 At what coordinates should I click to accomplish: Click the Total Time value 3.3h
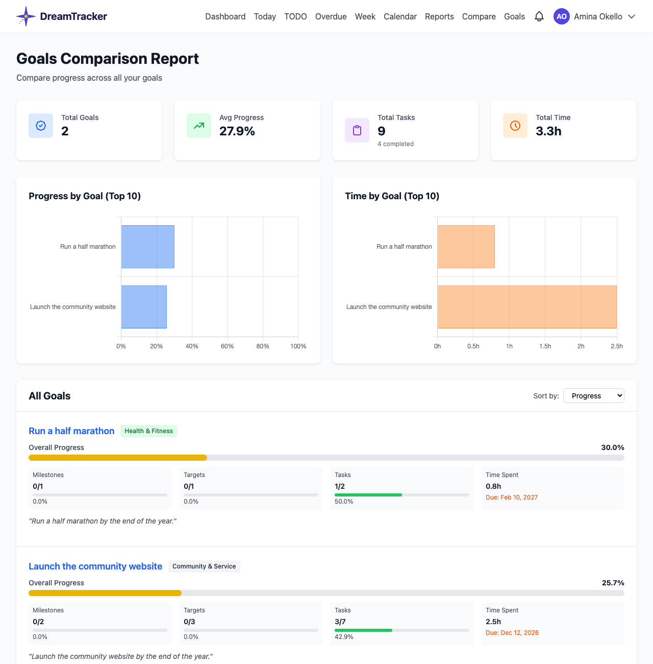pyautogui.click(x=548, y=131)
